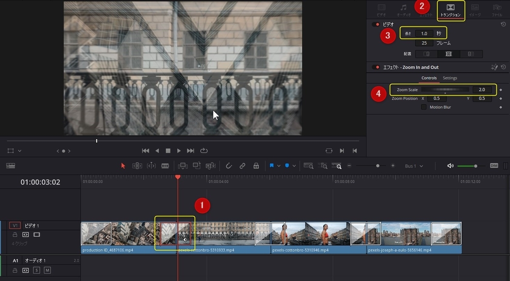Toggle linked selection chain
The height and width of the screenshot is (281, 510).
(242, 166)
